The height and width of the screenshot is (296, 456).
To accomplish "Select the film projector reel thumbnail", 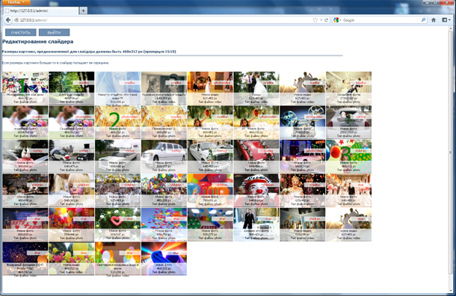I will pos(303,122).
